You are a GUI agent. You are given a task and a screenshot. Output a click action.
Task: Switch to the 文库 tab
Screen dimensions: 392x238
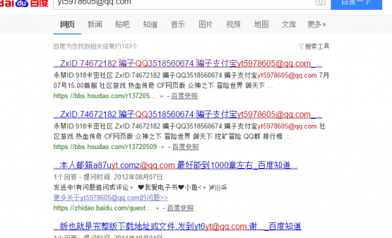pos(289,24)
